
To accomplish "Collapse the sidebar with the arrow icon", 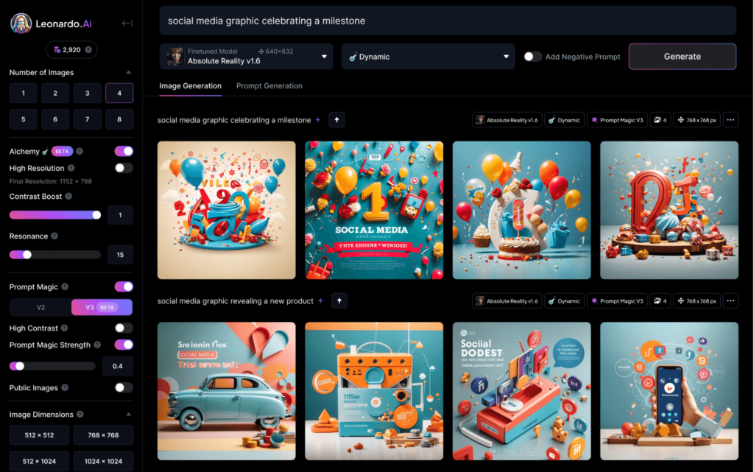I will (127, 24).
